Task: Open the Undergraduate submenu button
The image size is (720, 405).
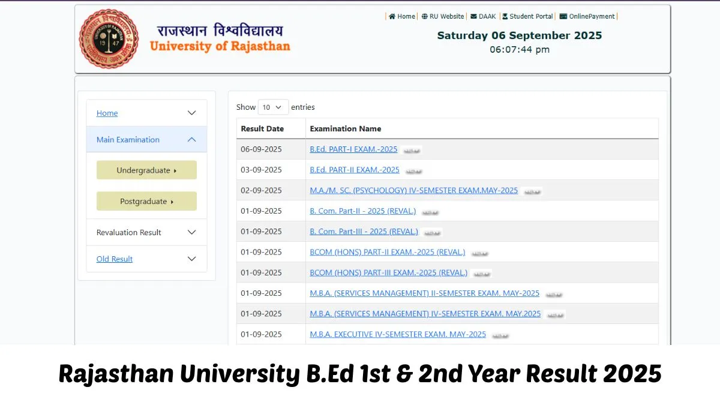Action: pyautogui.click(x=146, y=170)
